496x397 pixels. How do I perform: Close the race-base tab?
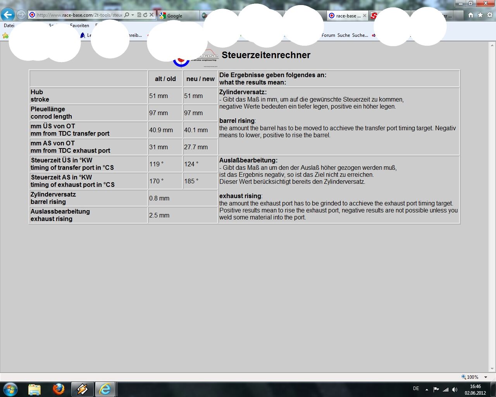tap(364, 16)
